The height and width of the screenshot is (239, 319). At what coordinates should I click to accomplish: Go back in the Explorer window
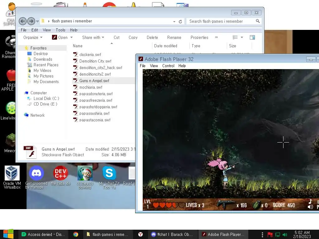pos(22,21)
